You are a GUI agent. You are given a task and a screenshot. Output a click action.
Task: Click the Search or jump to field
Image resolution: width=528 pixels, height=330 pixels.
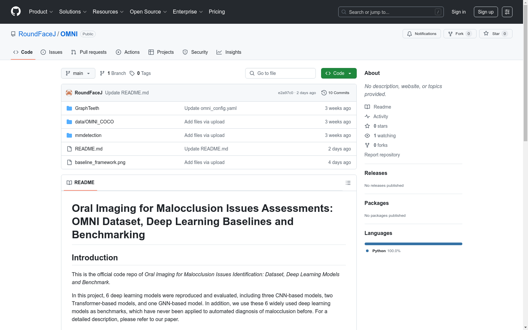coord(391,12)
